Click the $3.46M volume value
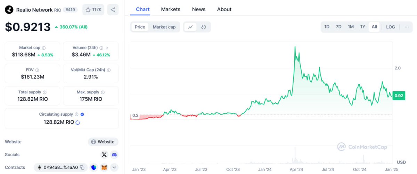The image size is (417, 174). coord(81,55)
